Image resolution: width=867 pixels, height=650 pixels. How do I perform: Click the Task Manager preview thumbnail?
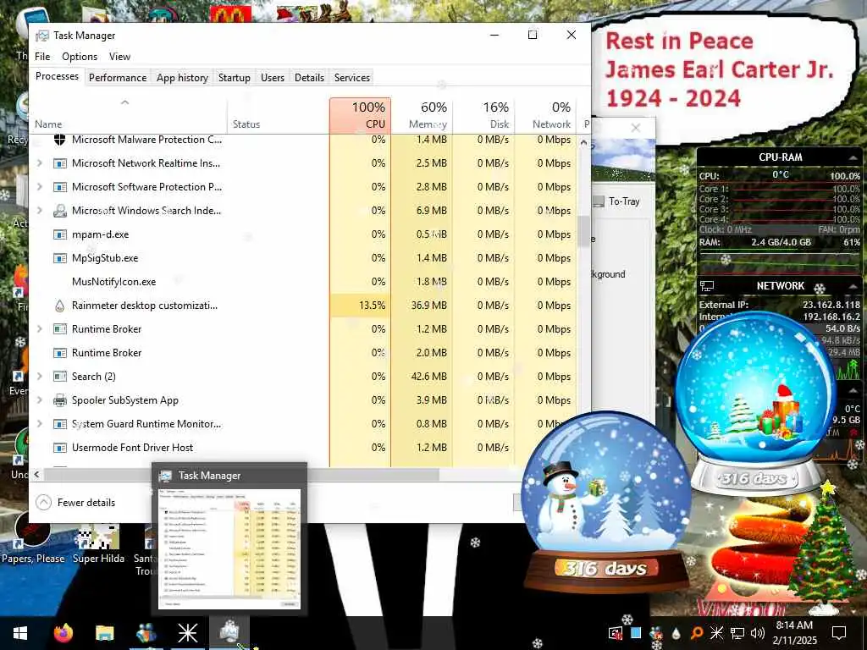[x=229, y=548]
